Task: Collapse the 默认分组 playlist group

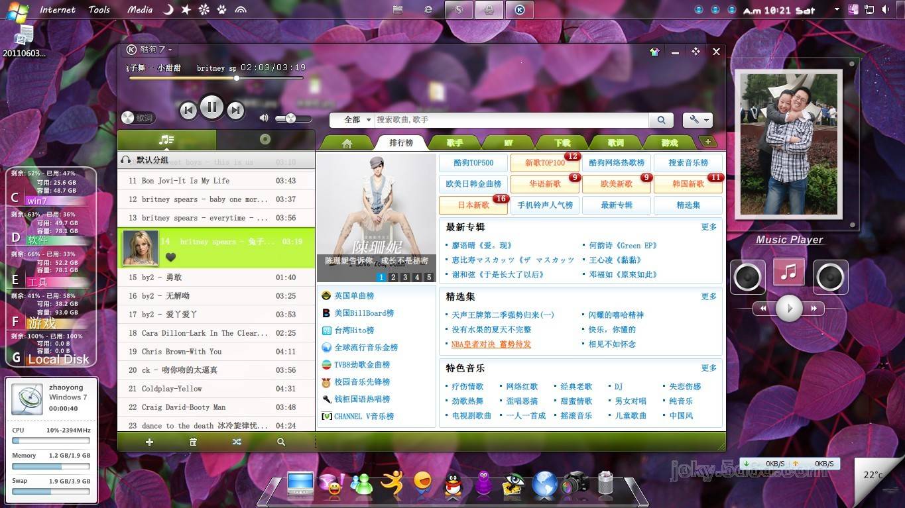Action: point(216,160)
